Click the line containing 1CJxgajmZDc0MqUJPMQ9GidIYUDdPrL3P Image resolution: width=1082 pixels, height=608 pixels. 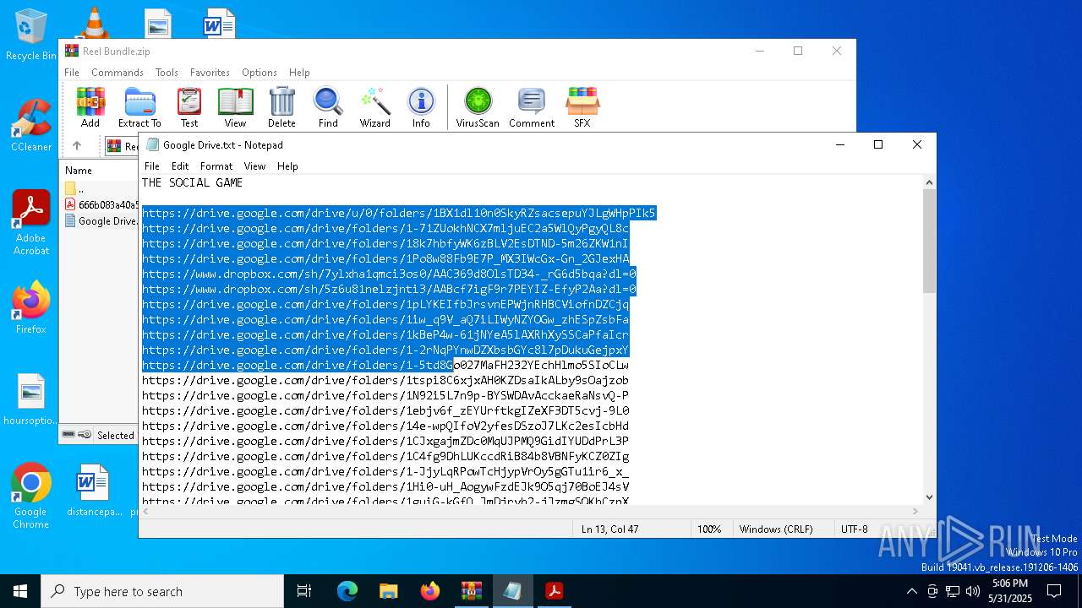pos(385,442)
